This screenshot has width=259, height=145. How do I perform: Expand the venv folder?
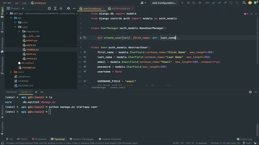[11, 72]
